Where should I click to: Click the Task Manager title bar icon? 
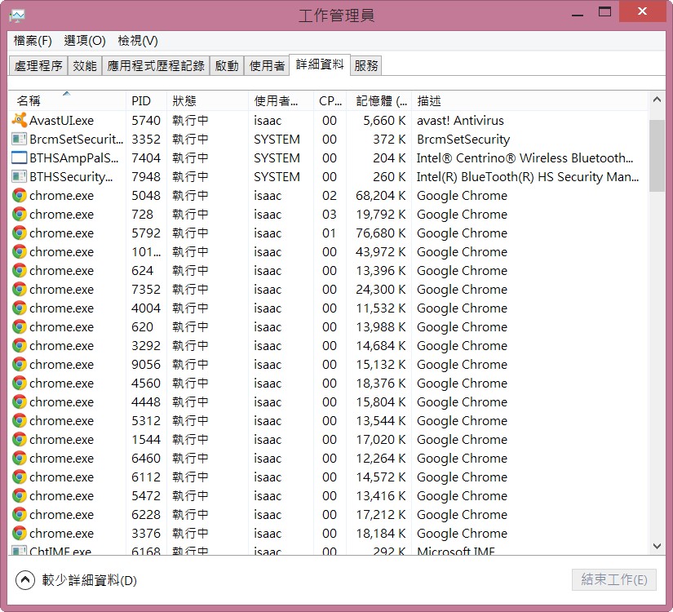(17, 16)
